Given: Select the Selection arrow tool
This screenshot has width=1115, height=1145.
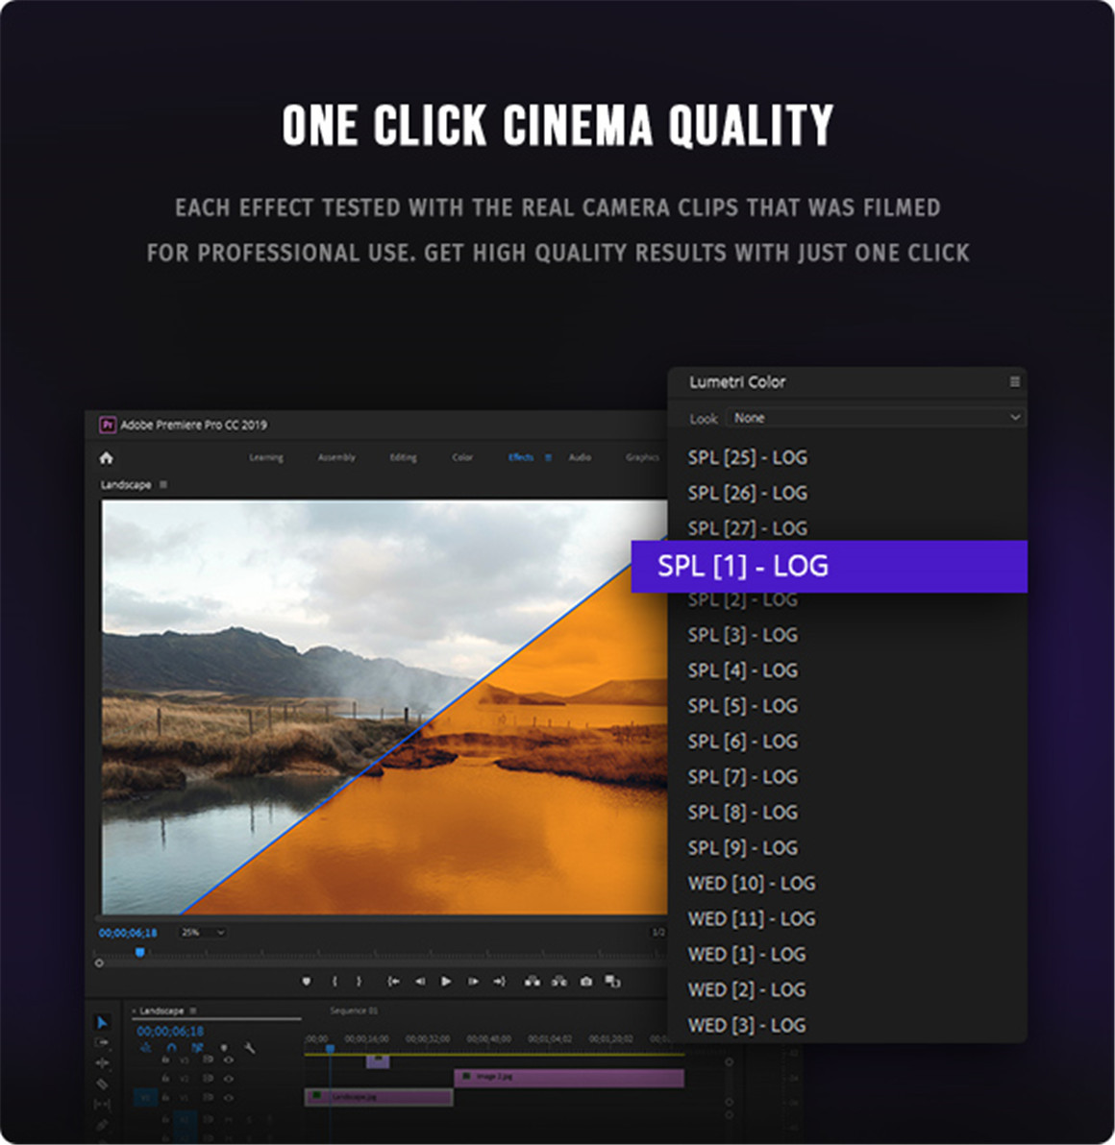Looking at the screenshot, I should click(102, 1022).
